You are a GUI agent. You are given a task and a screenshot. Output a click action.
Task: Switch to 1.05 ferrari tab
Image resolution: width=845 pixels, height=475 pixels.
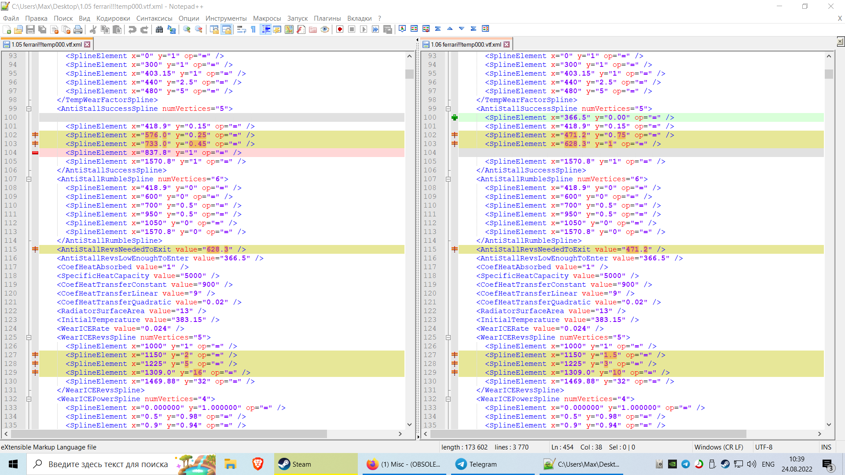[46, 44]
